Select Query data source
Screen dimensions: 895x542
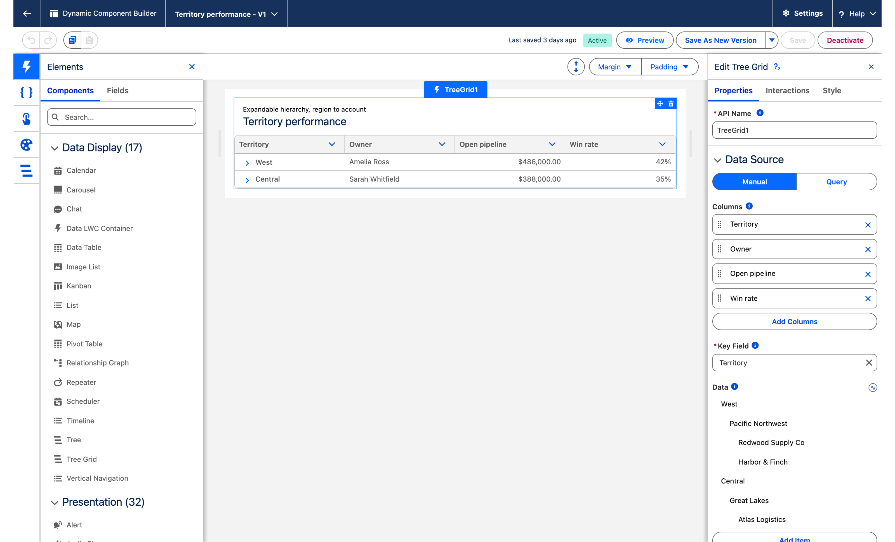(x=836, y=182)
